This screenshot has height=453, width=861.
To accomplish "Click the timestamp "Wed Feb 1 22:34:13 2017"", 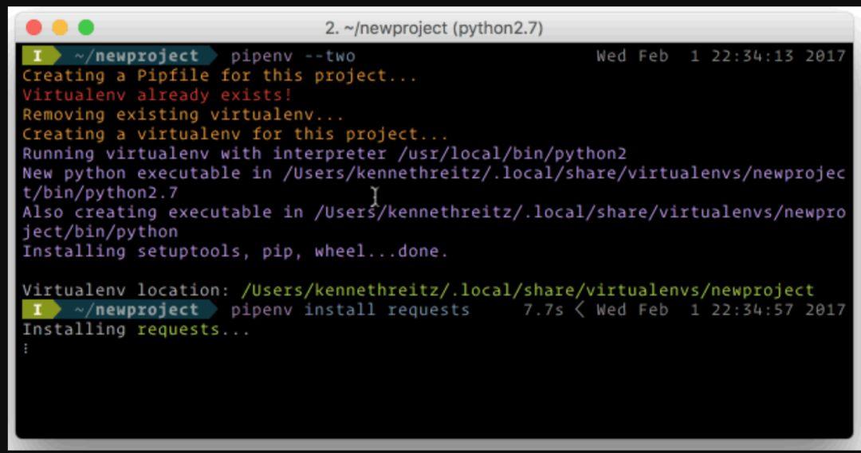I will click(x=721, y=56).
